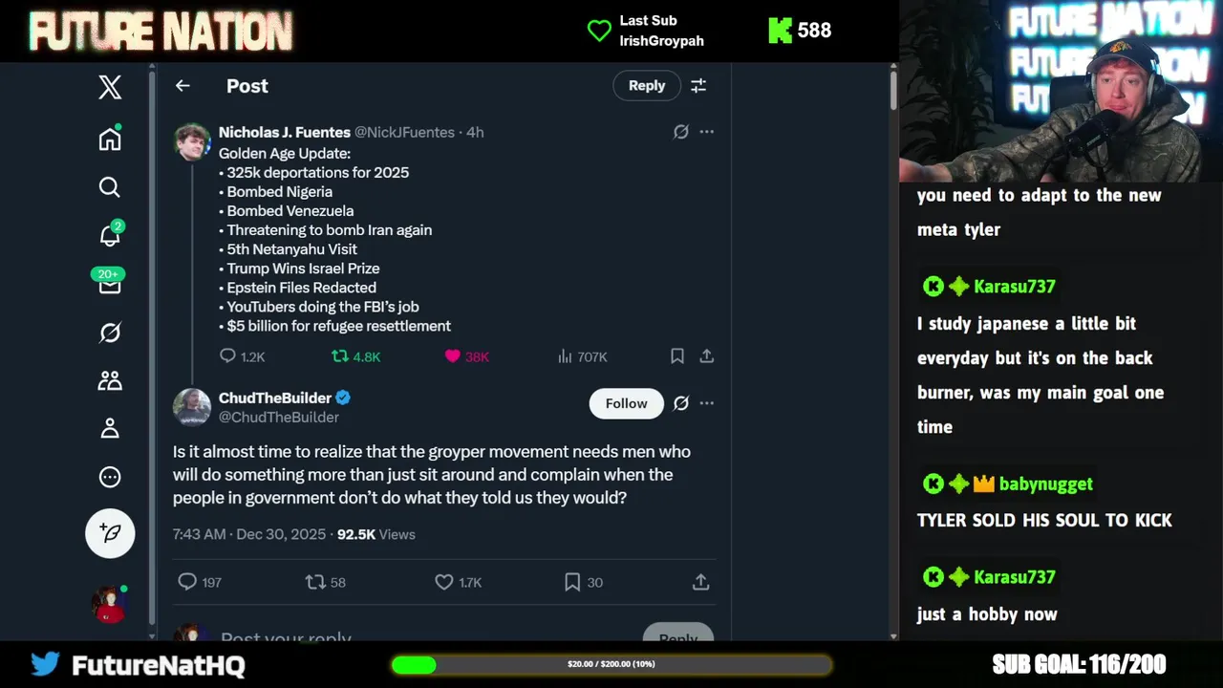Open more options on ChudTheBuilder post
Screen dimensions: 1223x688
pyautogui.click(x=706, y=403)
